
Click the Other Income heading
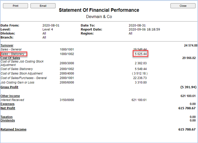click(x=10, y=95)
